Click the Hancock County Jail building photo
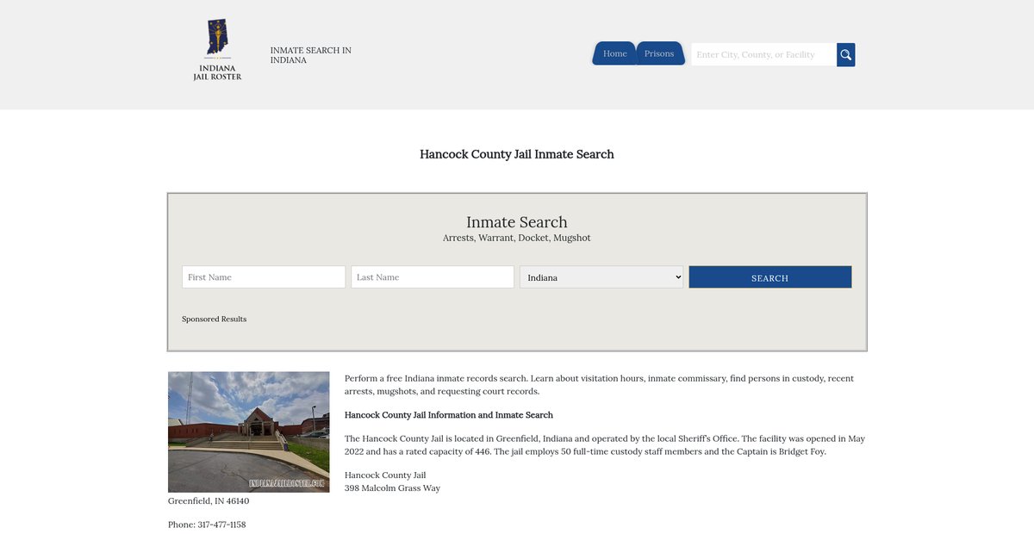 click(x=249, y=432)
